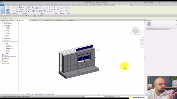Viewport: 177px width, 99px height.
Task: Open the Section Boxes (1) filter dropdown
Action: point(158,29)
